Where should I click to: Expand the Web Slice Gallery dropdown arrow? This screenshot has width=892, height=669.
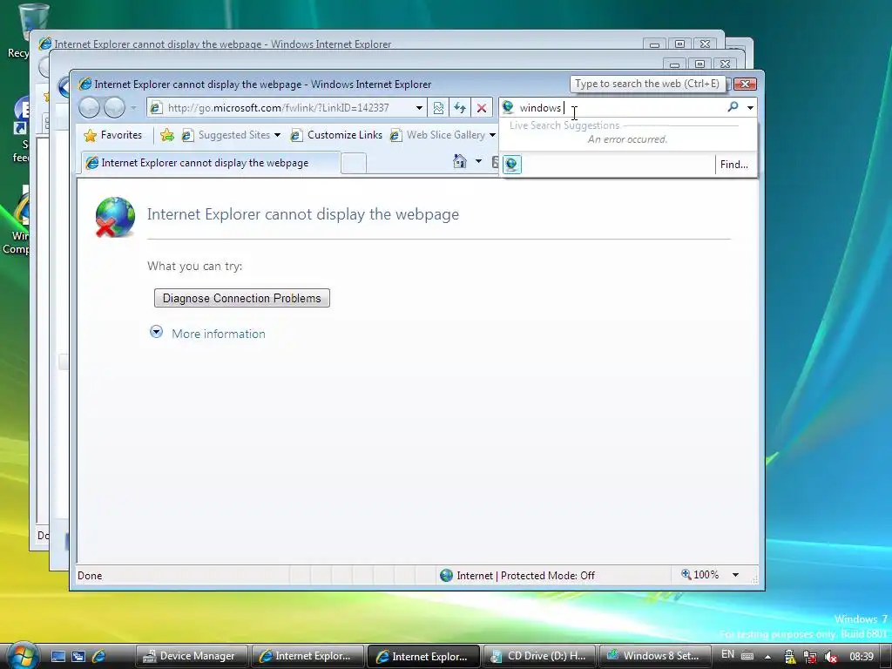click(x=492, y=135)
